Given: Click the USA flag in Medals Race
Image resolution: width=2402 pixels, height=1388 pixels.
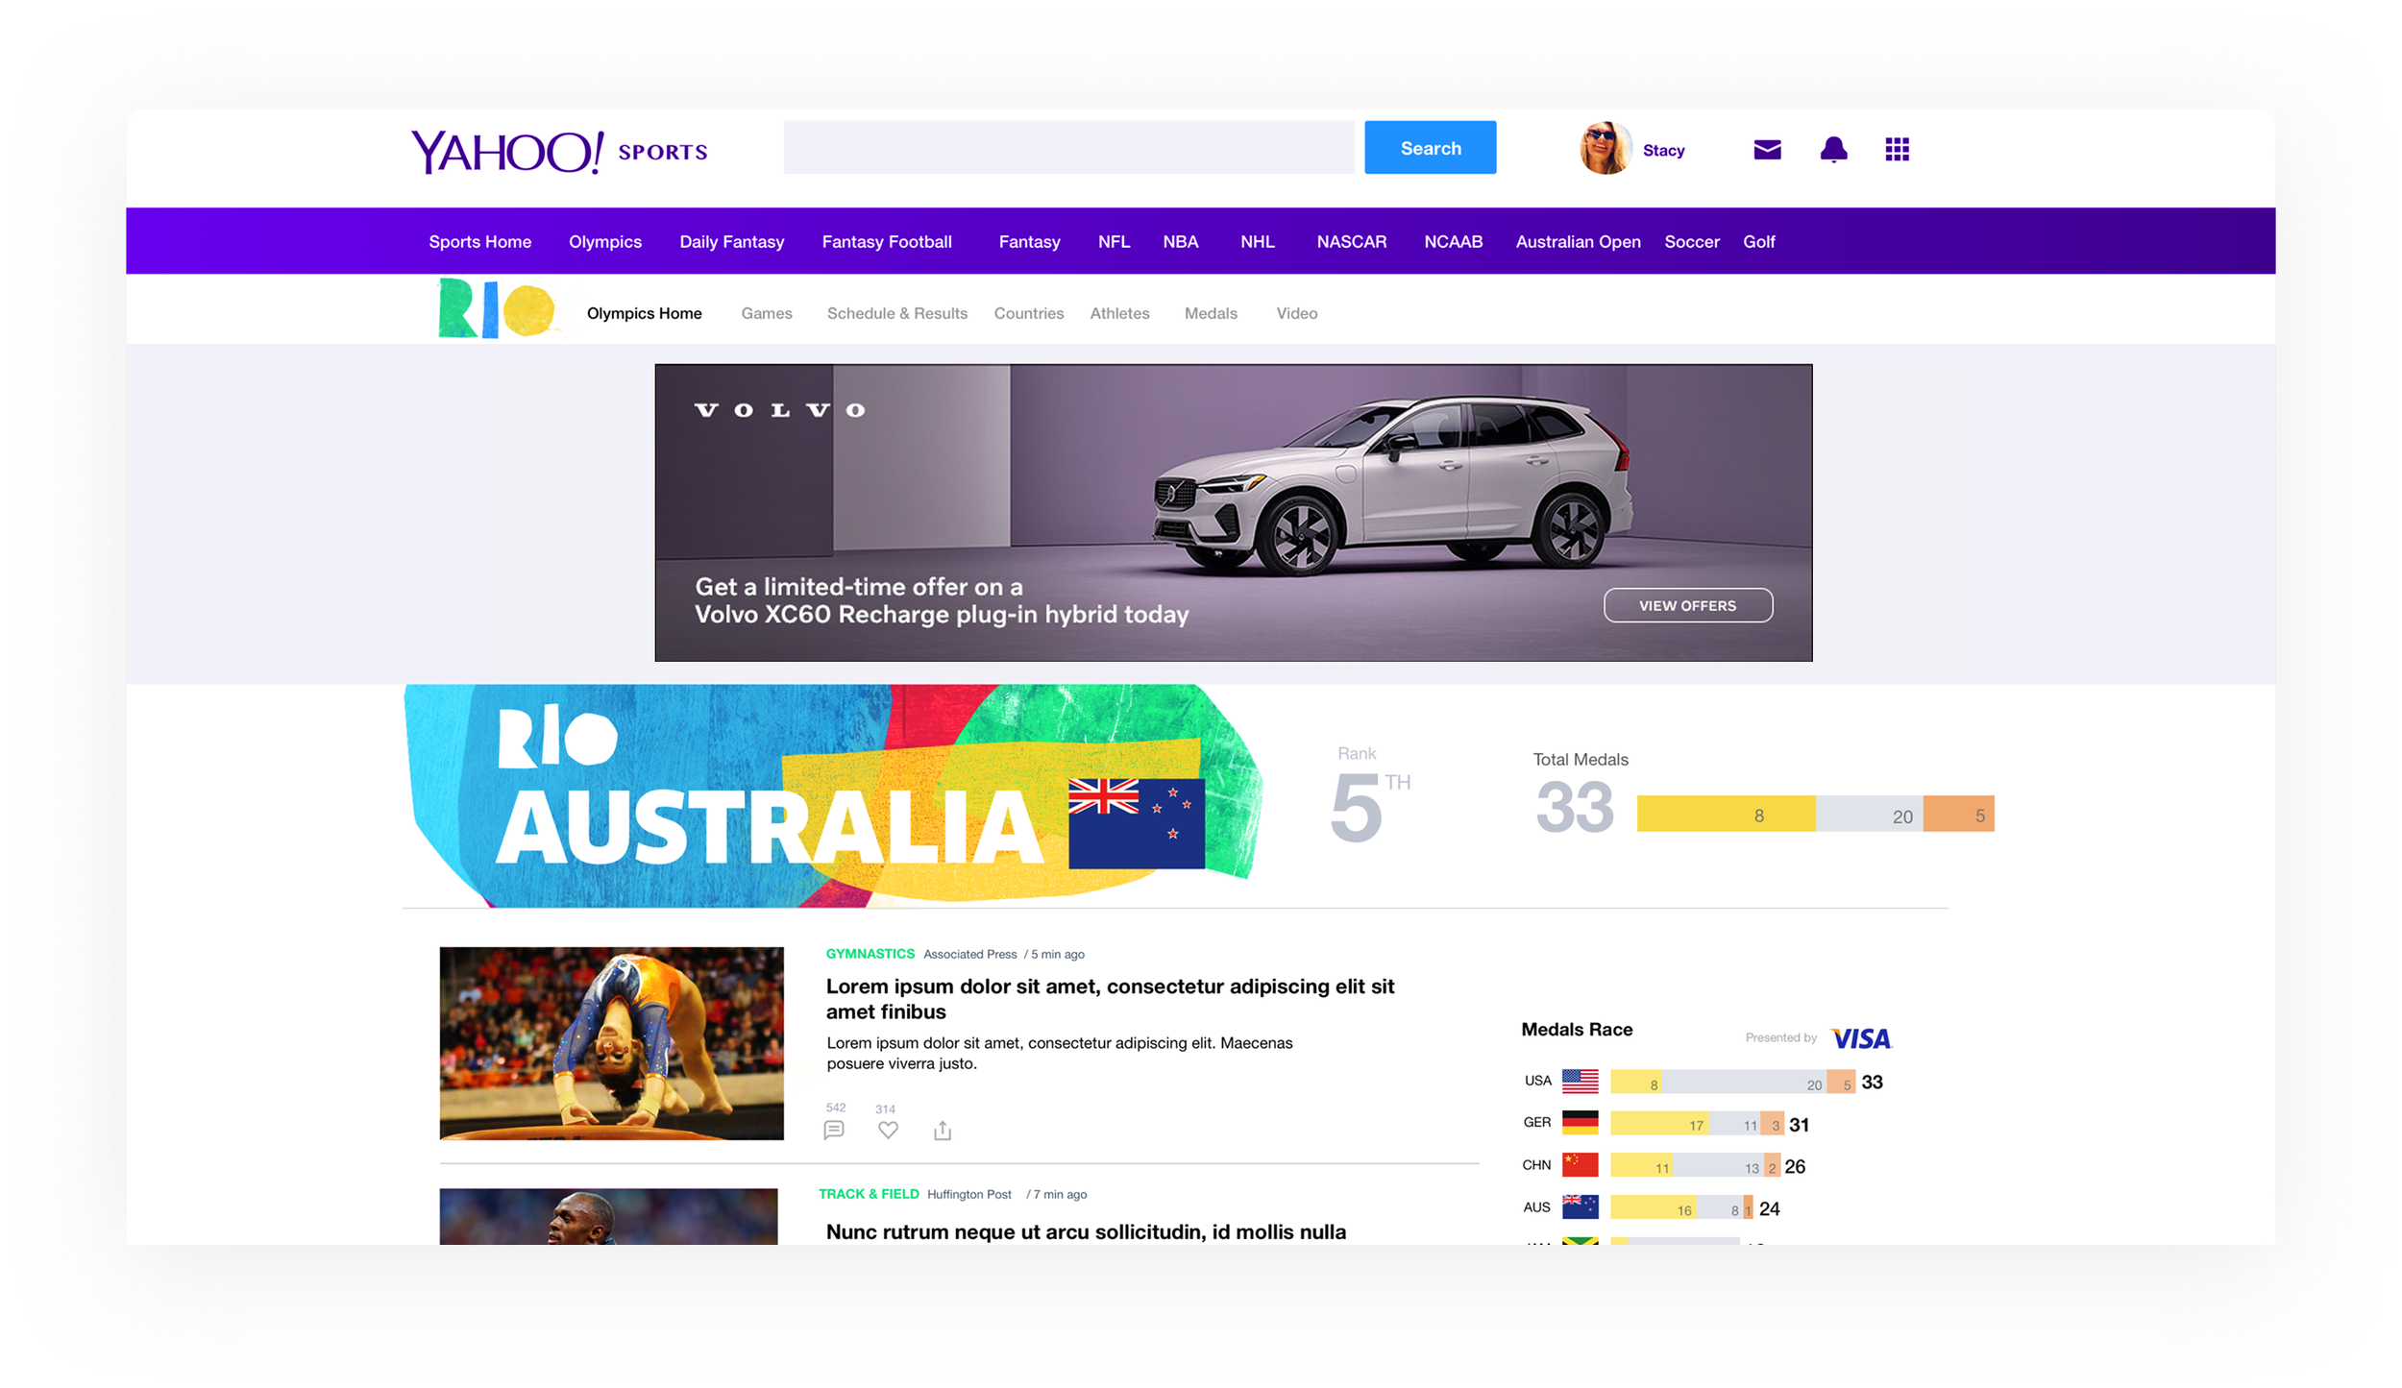Looking at the screenshot, I should click(1580, 1080).
